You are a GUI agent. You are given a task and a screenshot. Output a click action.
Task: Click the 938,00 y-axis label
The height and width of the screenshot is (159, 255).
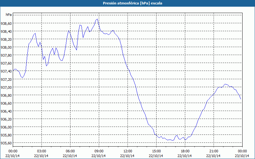[x=6, y=47]
